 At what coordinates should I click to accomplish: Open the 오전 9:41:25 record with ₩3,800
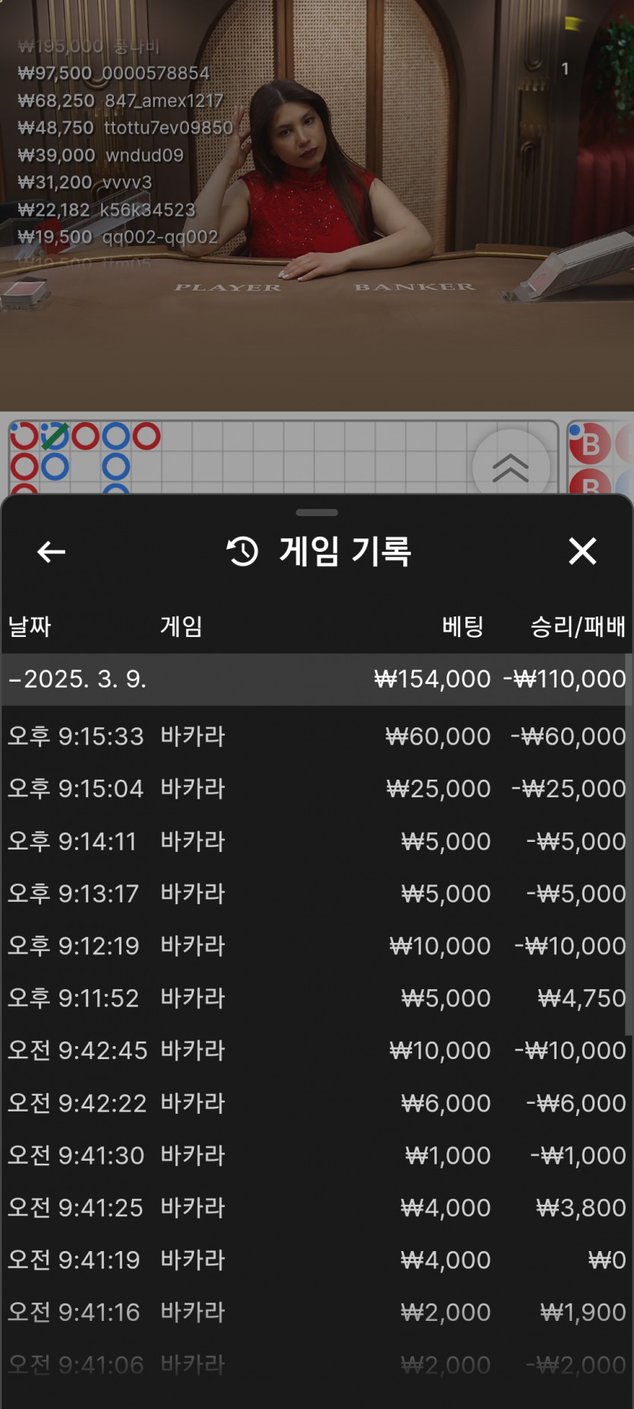317,1207
